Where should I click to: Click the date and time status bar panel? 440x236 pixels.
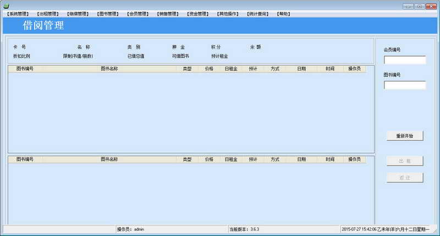coord(385,229)
